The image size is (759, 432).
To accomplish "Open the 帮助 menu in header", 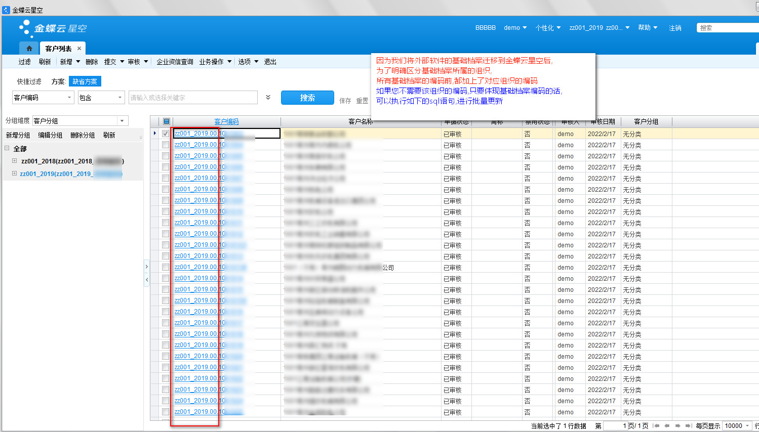I will click(x=647, y=28).
